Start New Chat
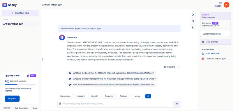The image size is (233, 111). [x=20, y=13]
